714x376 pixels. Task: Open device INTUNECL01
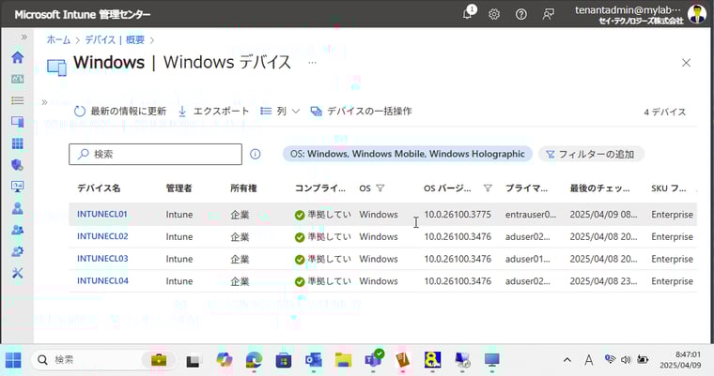click(x=102, y=214)
